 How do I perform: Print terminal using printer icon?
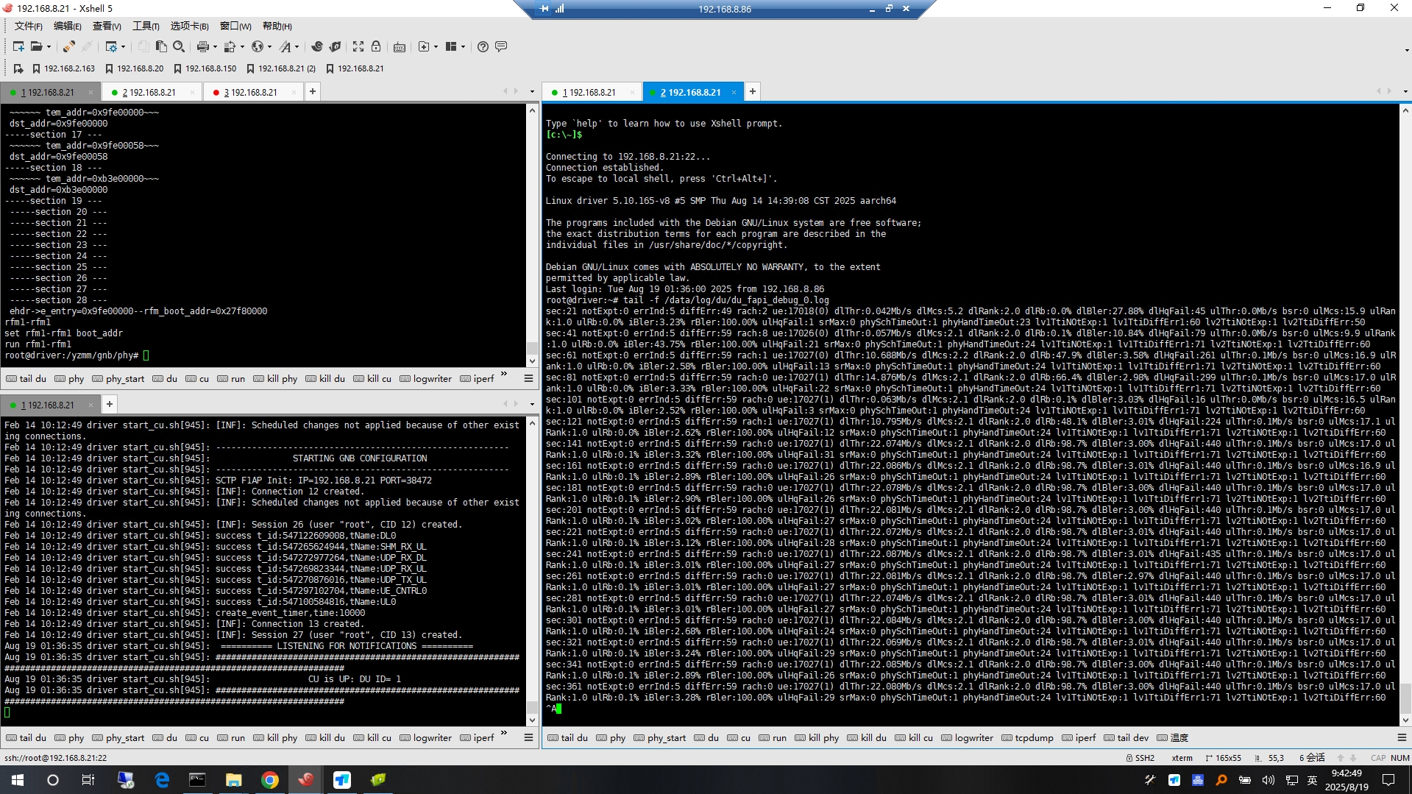tap(202, 46)
